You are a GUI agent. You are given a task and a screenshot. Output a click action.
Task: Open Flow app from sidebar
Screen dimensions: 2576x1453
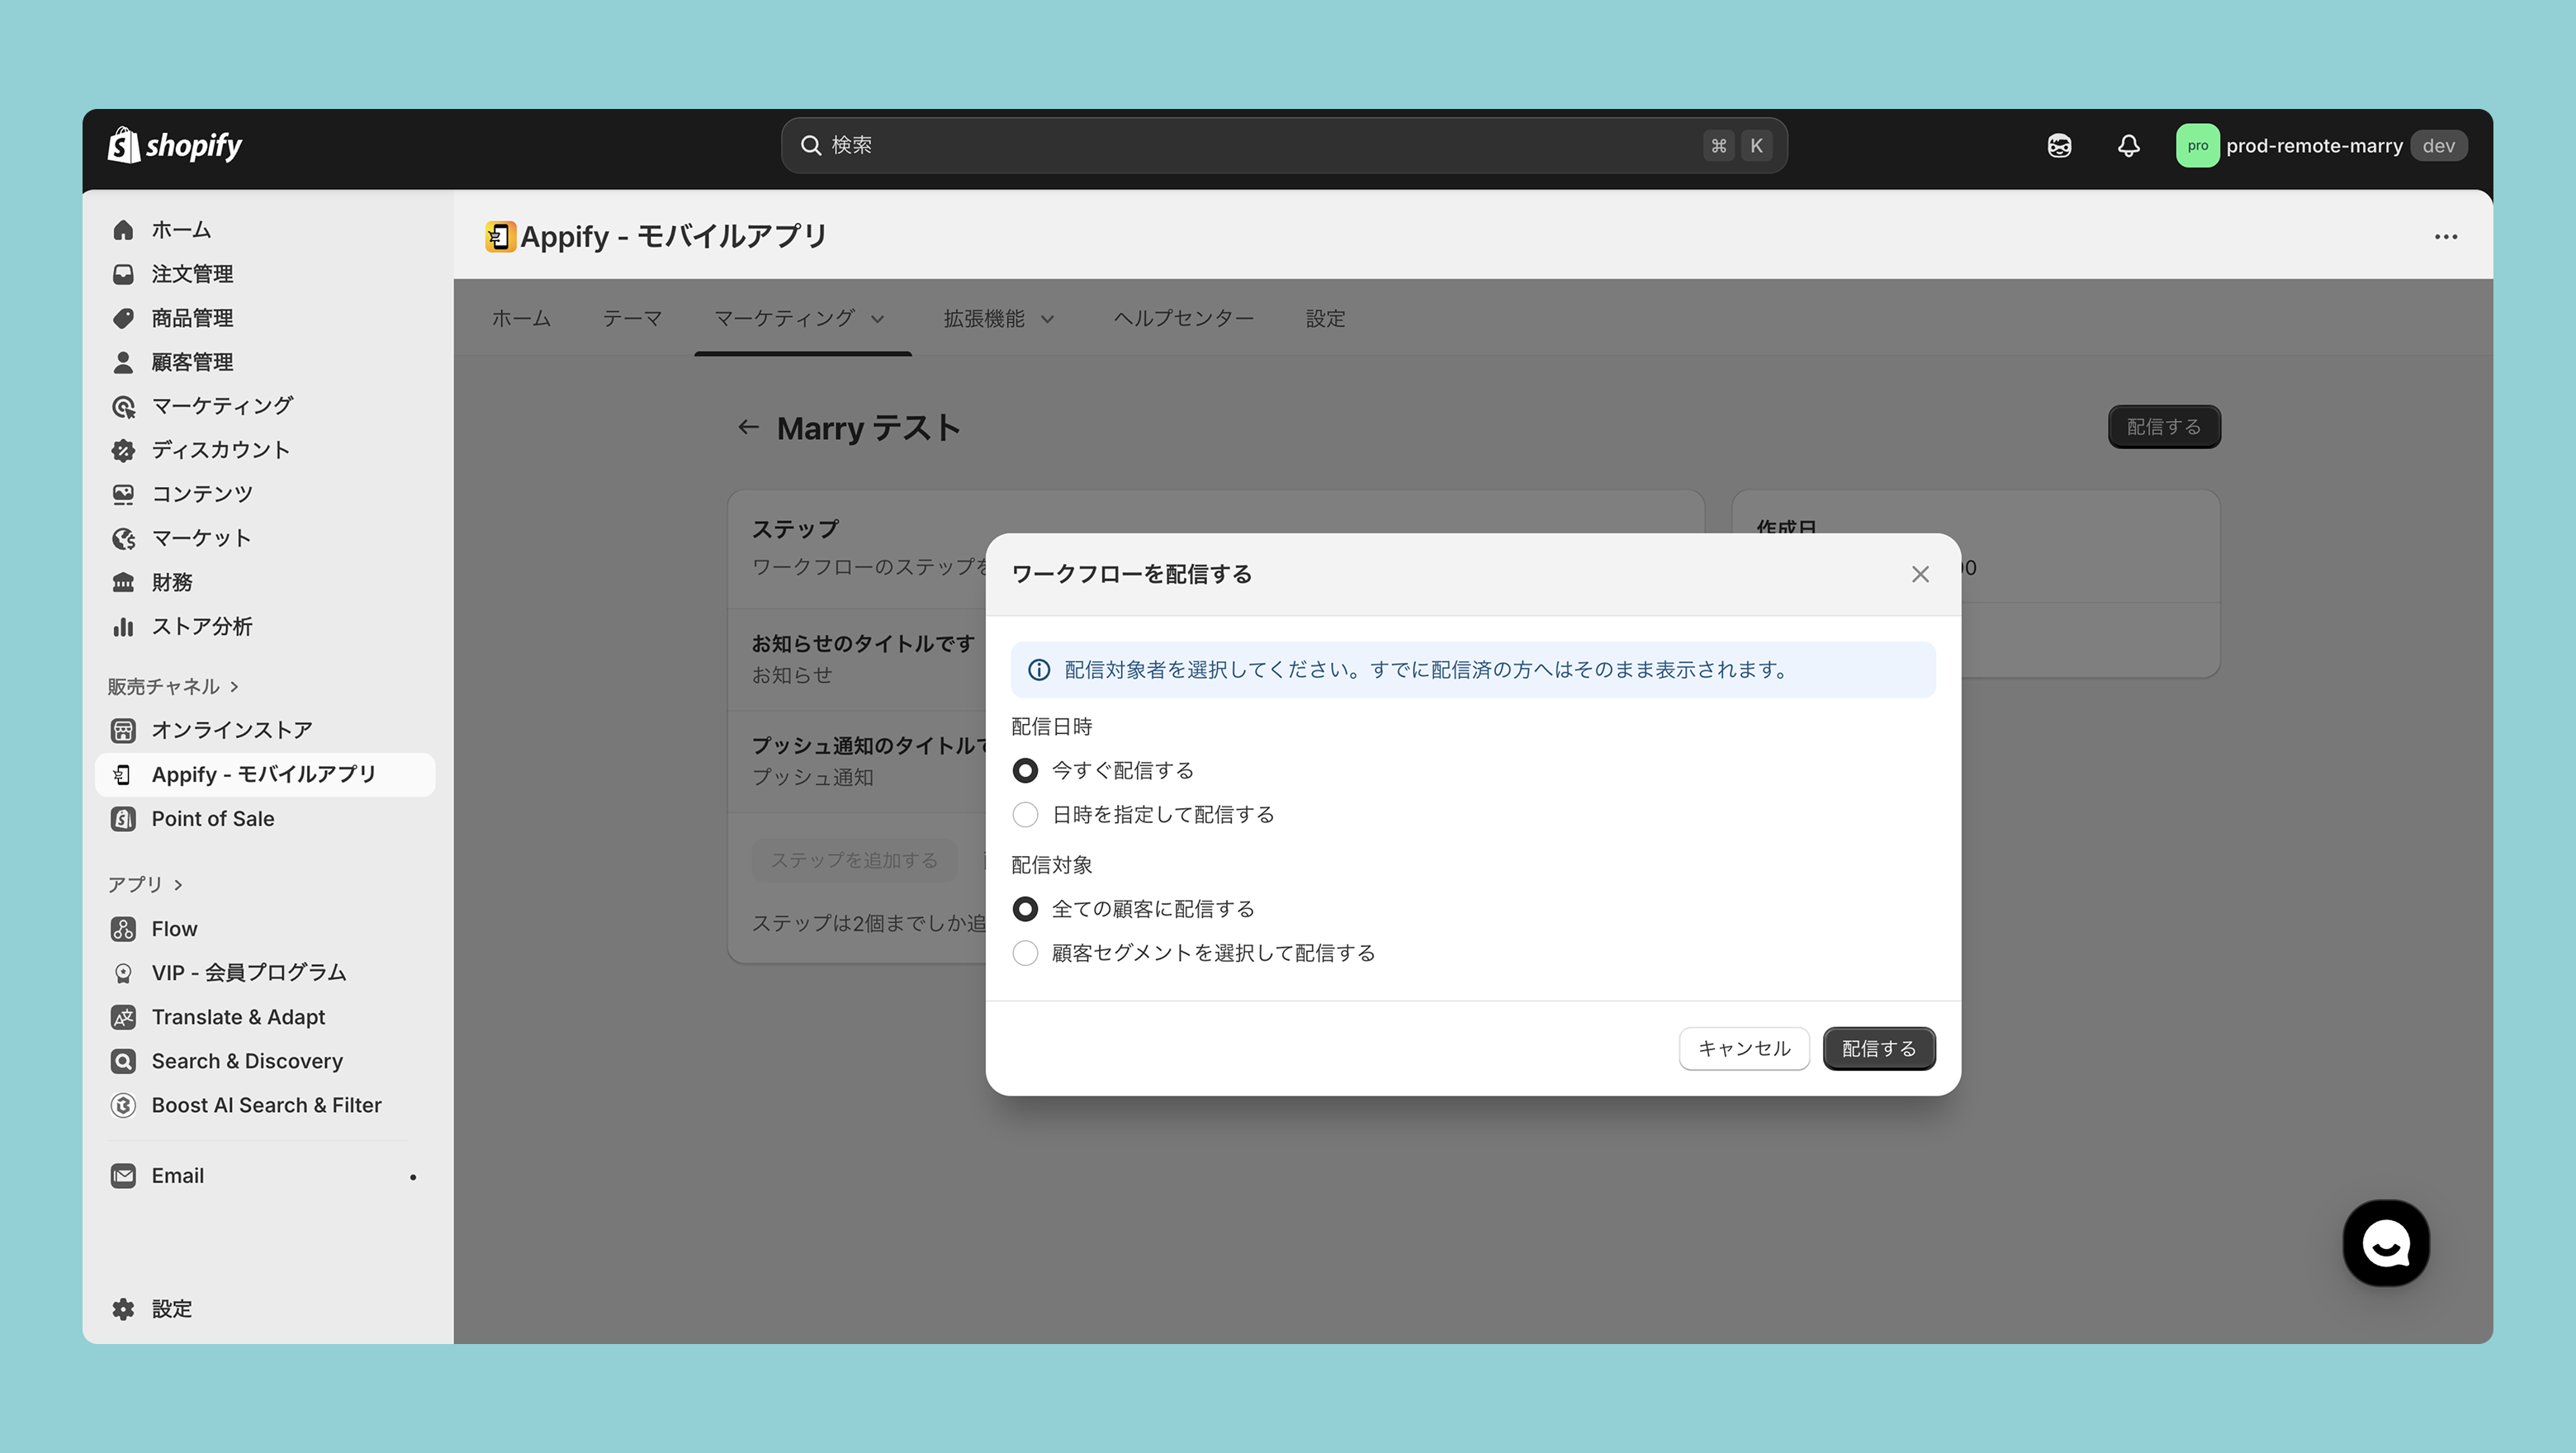(x=174, y=929)
